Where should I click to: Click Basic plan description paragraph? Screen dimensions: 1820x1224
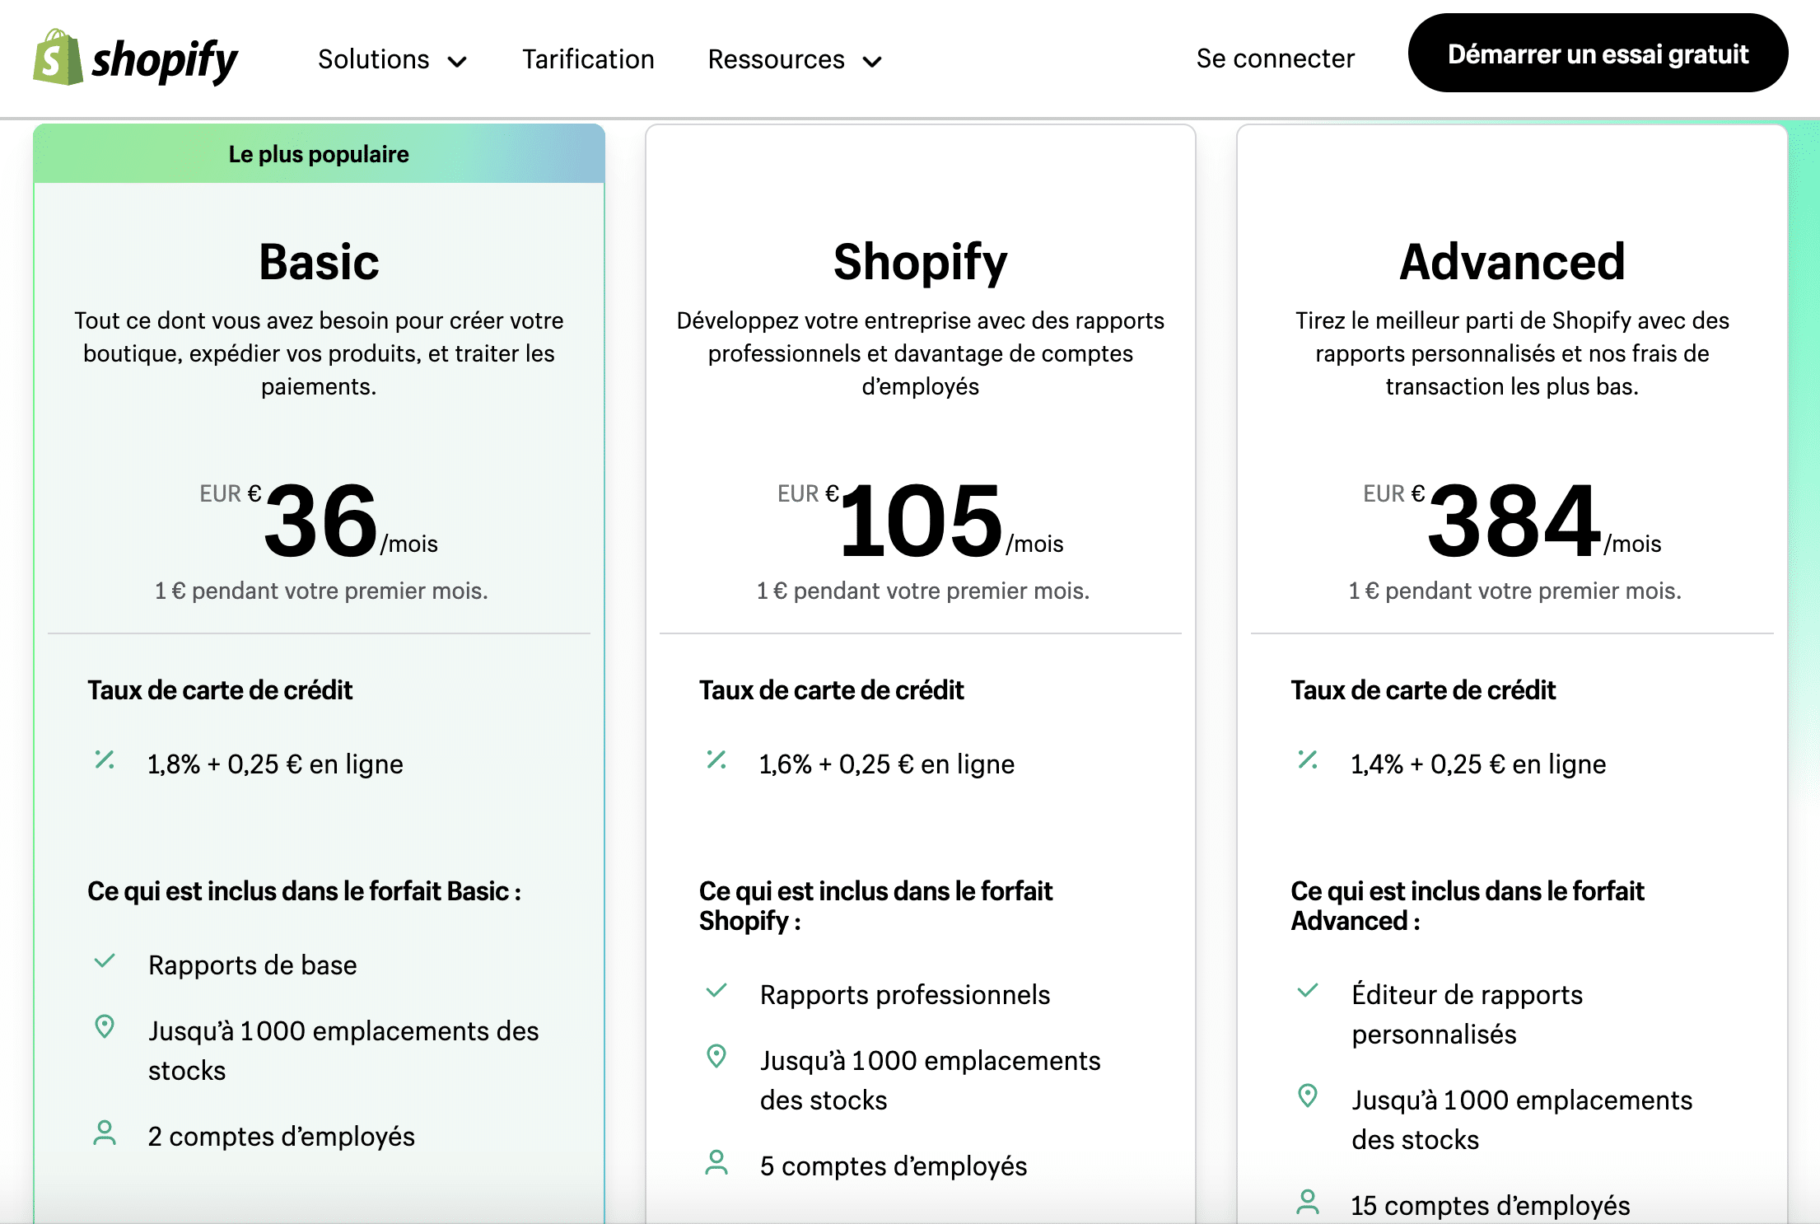point(319,353)
